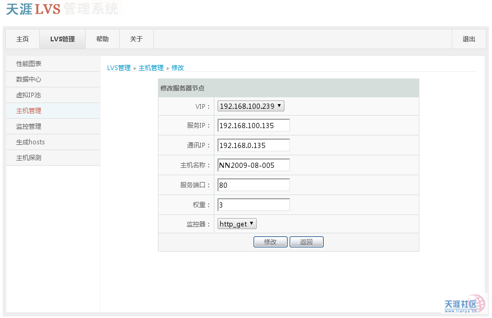Select 监控管理 in the sidebar
The width and height of the screenshot is (492, 318).
(29, 127)
